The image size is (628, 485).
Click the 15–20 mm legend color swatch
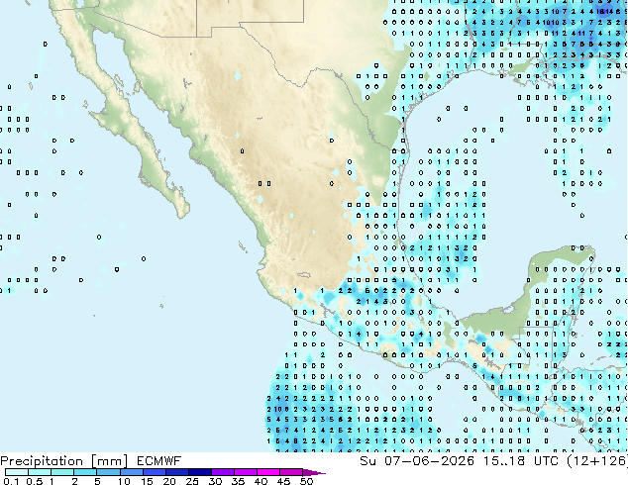coord(155,472)
